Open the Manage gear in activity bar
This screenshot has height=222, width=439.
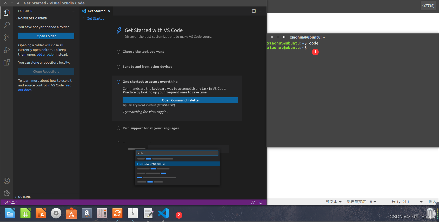7,193
